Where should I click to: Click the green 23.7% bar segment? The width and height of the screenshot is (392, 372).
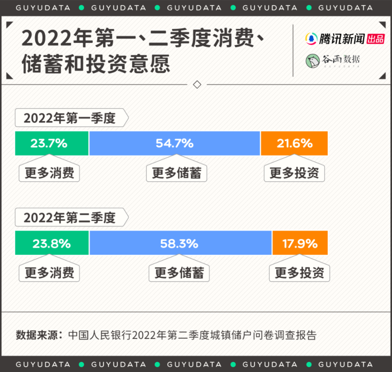tap(52, 144)
